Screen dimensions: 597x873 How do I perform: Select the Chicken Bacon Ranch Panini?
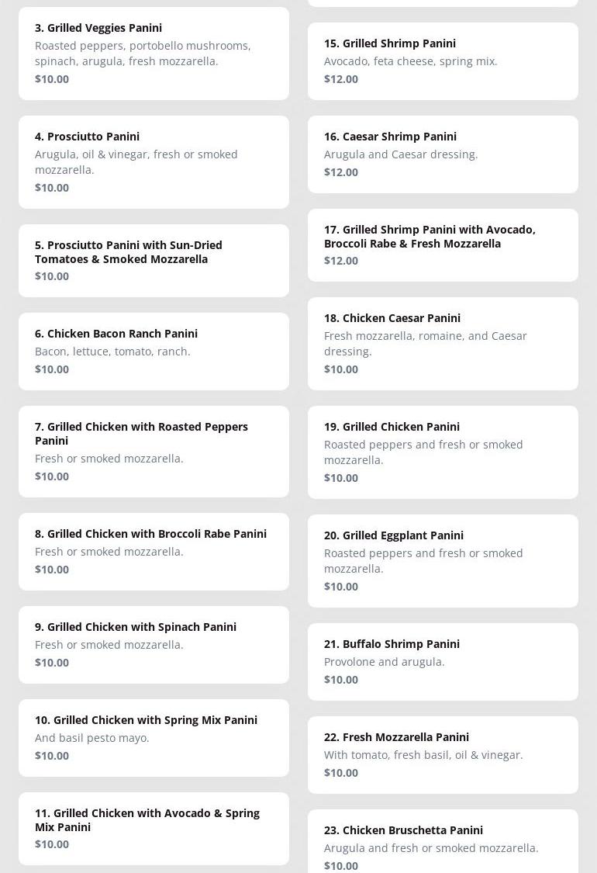(x=154, y=352)
